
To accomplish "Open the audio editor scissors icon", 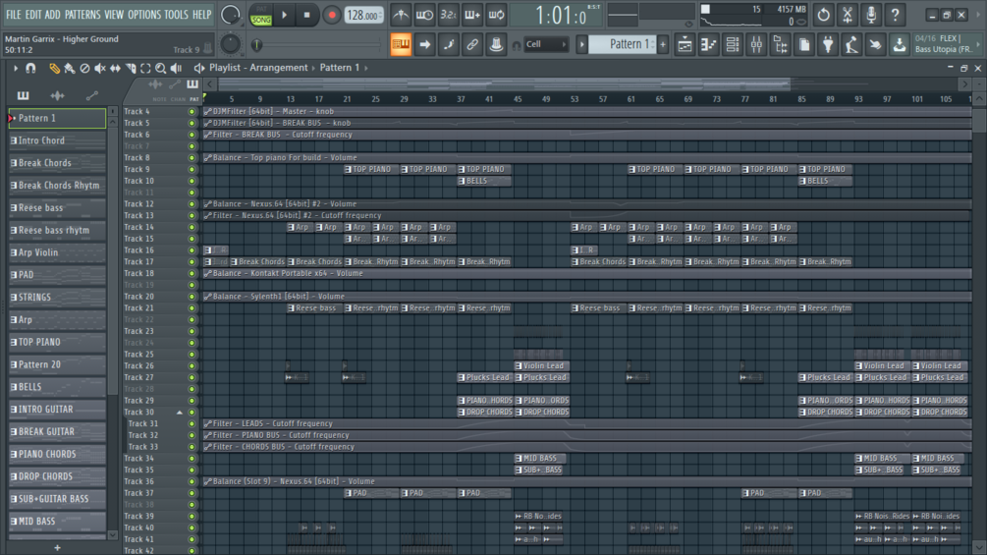I will (x=848, y=15).
